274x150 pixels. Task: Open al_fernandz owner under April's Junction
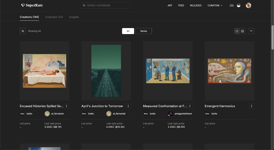[x=116, y=113]
